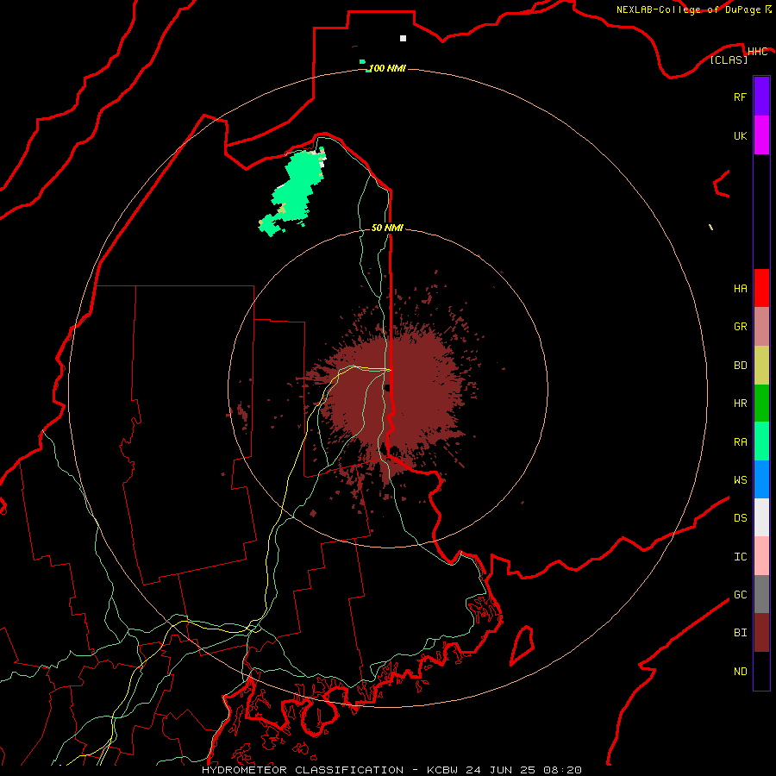Click the UK magenta legend swatch

tap(761, 135)
